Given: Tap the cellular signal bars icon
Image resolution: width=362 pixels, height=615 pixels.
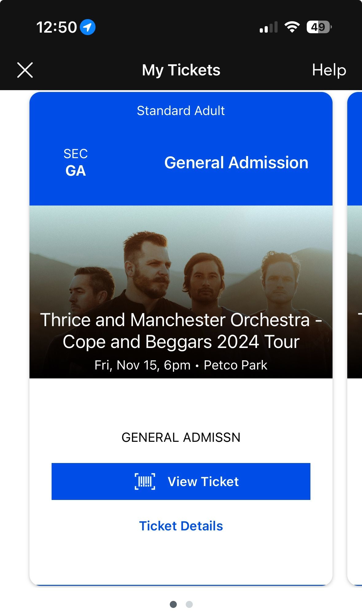Looking at the screenshot, I should (x=269, y=27).
